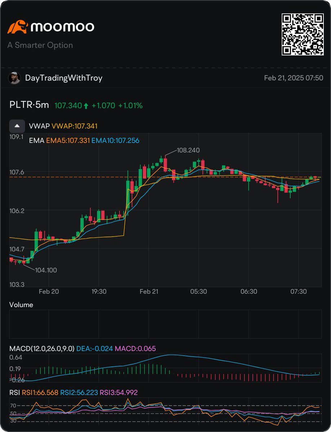Click the EMA10:107.256 label
The width and height of the screenshot is (331, 432).
pyautogui.click(x=115, y=141)
